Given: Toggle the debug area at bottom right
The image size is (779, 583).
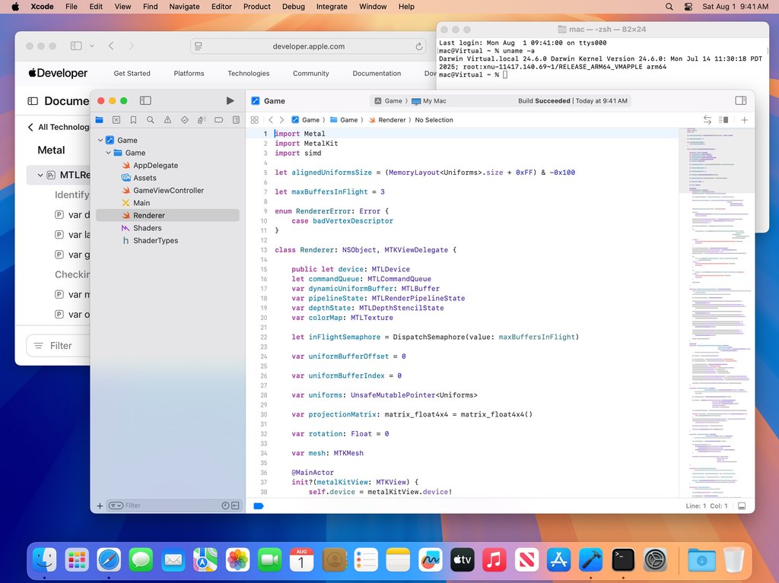Looking at the screenshot, I should coord(742,505).
